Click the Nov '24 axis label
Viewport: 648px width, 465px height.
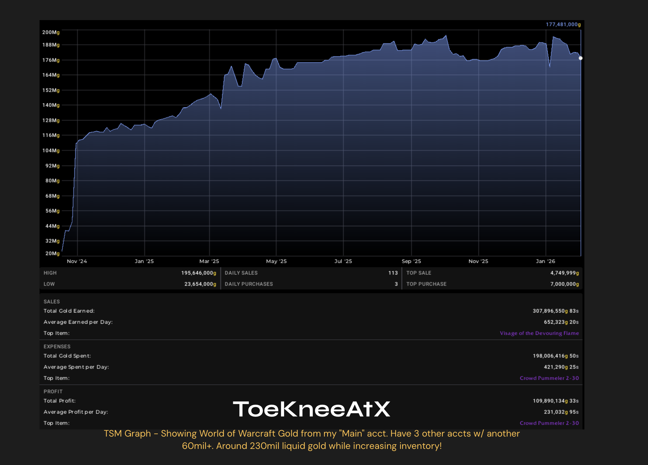[x=77, y=261]
